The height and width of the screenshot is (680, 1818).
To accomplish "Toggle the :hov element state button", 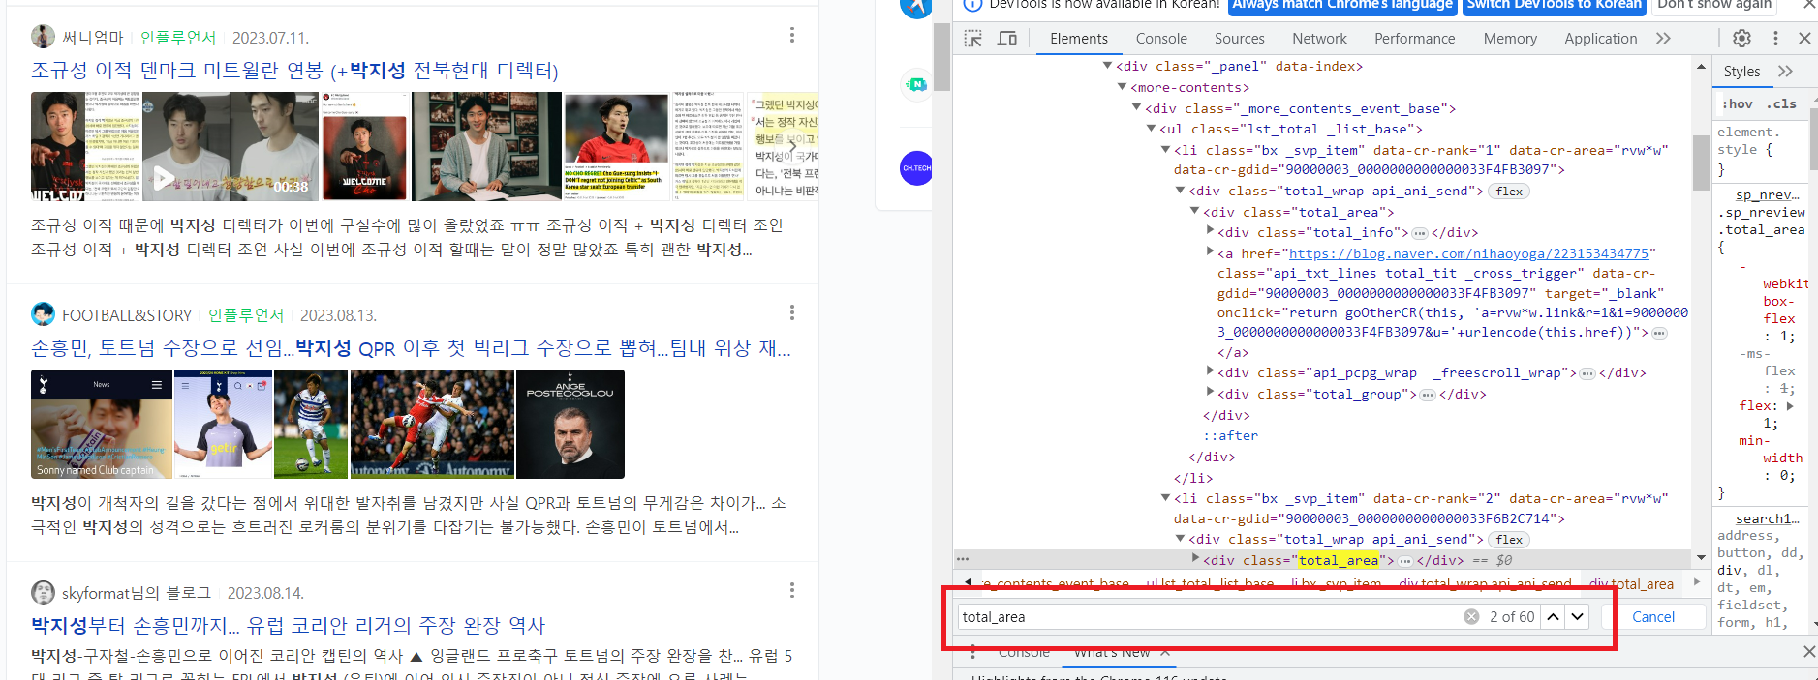I will click(1738, 104).
